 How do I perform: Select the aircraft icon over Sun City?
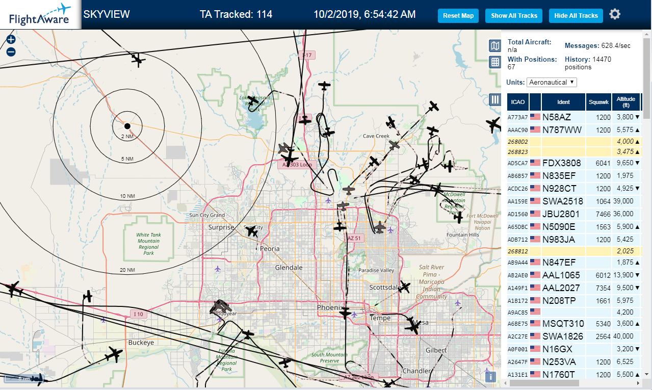[x=252, y=231]
